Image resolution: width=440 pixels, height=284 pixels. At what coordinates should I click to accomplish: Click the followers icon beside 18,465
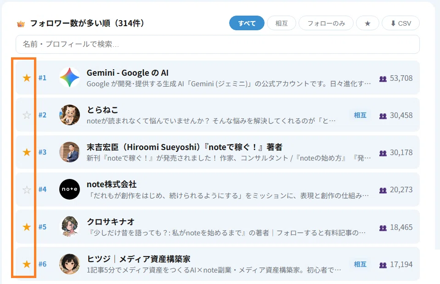tap(383, 228)
